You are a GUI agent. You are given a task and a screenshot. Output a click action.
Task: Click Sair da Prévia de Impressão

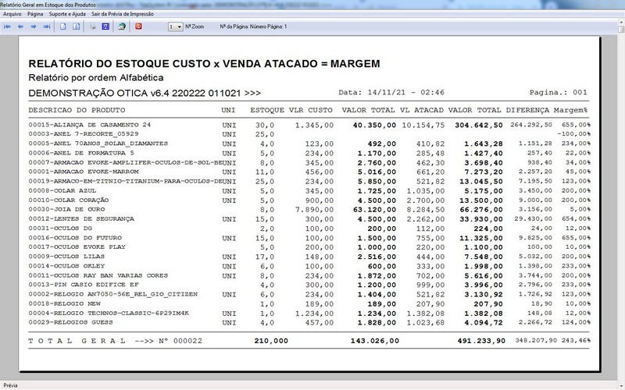pyautogui.click(x=123, y=14)
